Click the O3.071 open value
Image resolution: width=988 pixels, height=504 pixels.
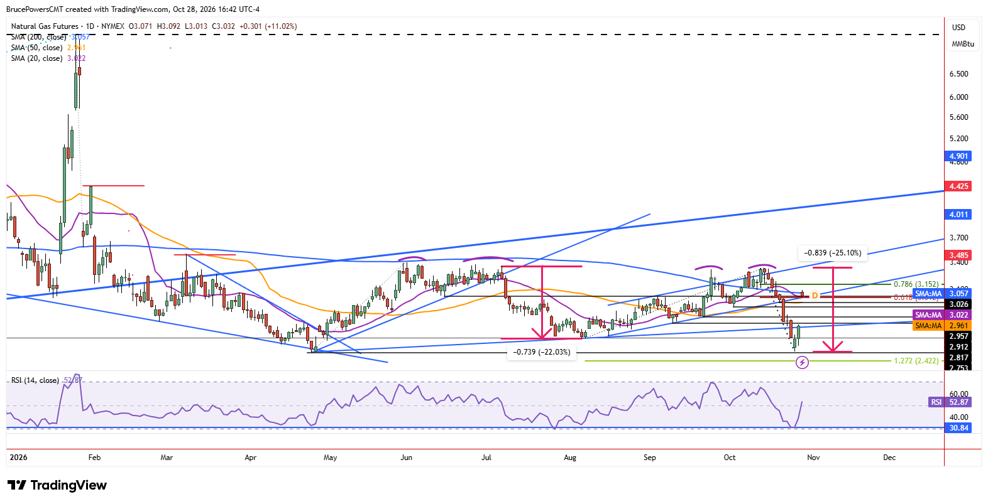(x=141, y=26)
